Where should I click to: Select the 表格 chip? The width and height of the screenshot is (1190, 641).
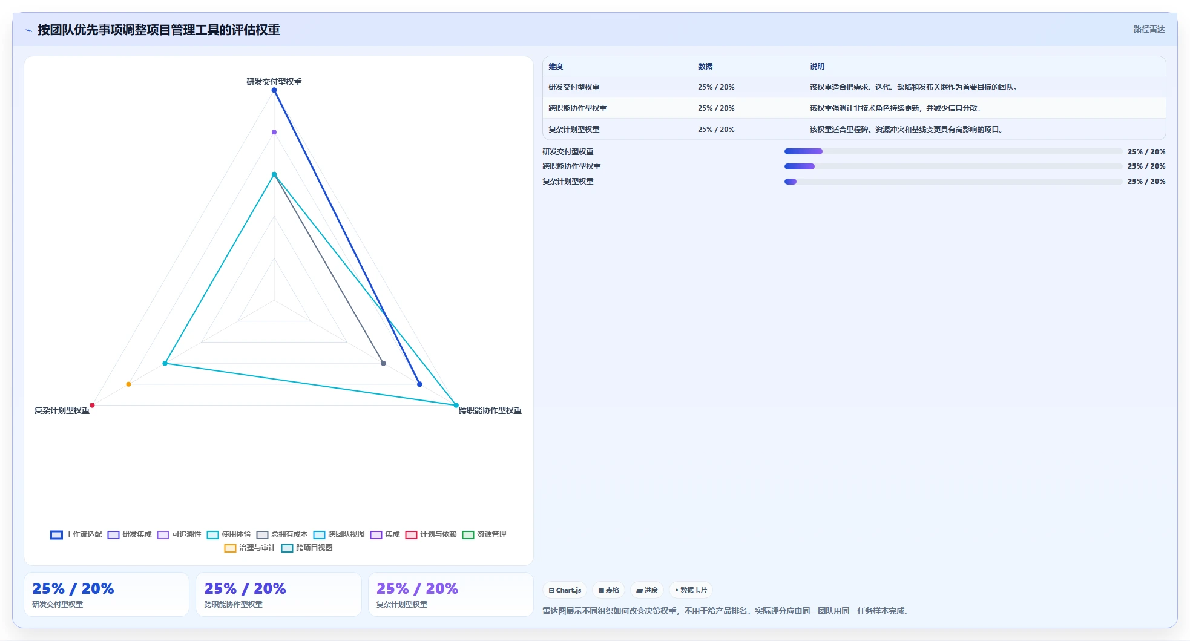pos(609,590)
